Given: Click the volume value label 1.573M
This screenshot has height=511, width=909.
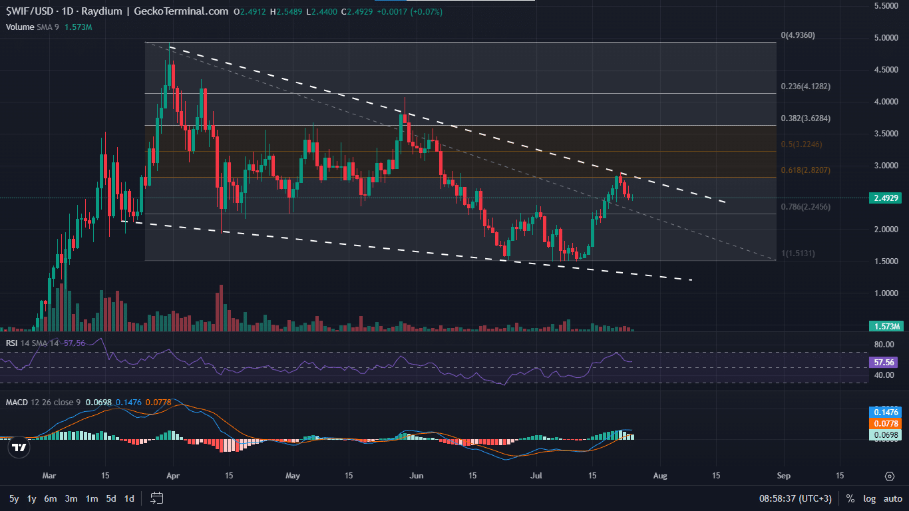Looking at the screenshot, I should pos(886,326).
